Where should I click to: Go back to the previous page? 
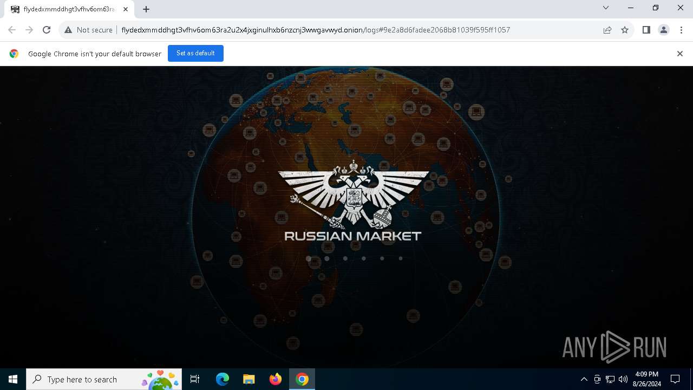tap(12, 30)
